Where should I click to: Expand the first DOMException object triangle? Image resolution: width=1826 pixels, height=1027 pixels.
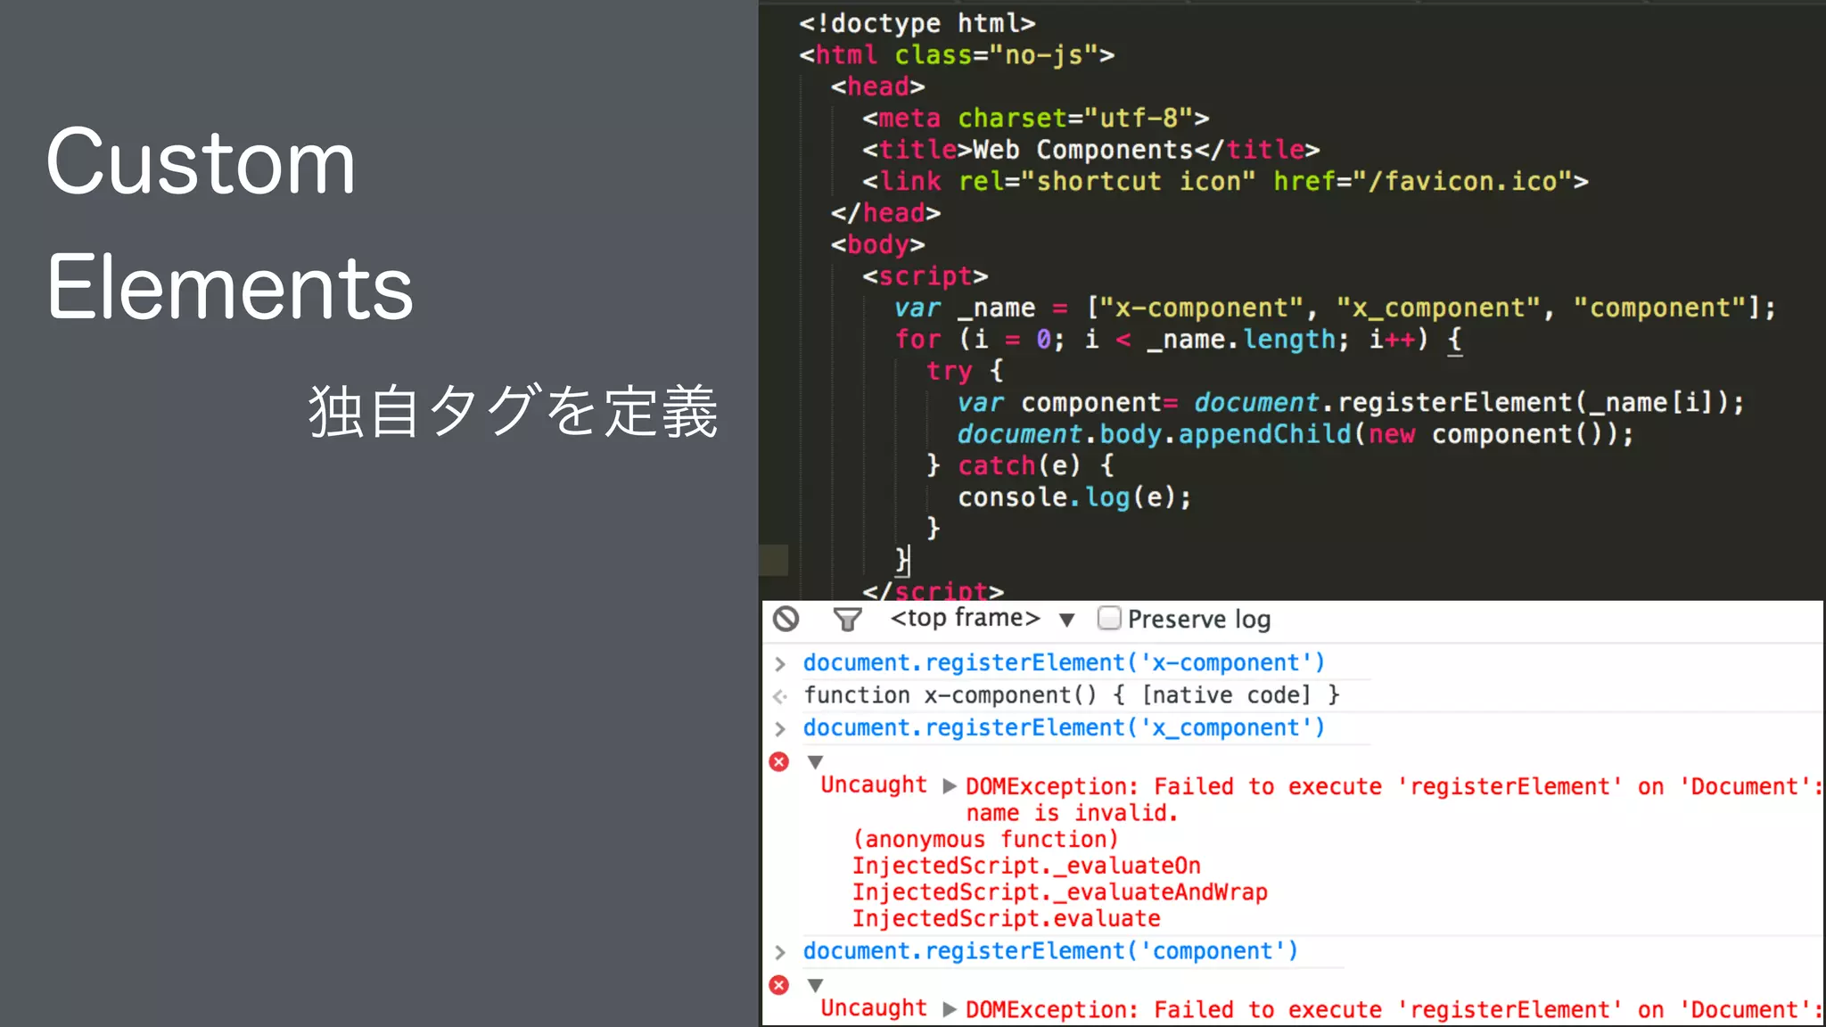coord(950,786)
